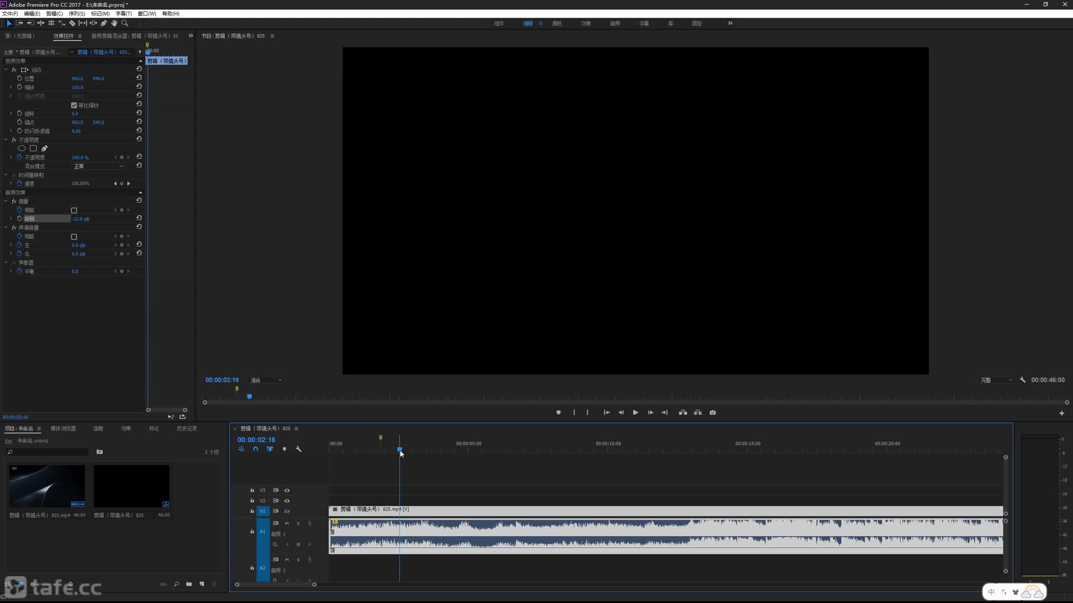The width and height of the screenshot is (1073, 603).
Task: Reset the Level (级别) parameter
Action: click(139, 218)
